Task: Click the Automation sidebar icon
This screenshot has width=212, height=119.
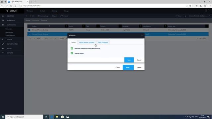Action: 3,25
